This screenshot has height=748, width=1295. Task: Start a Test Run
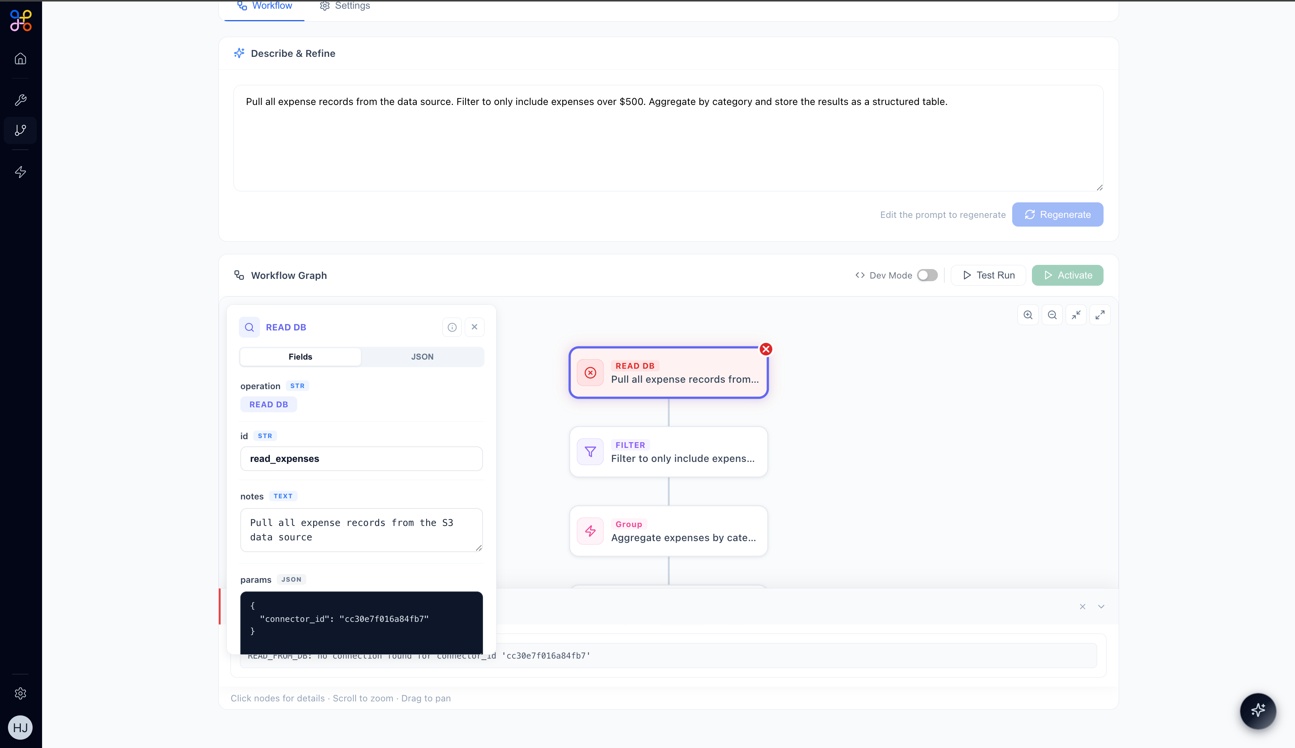click(988, 275)
